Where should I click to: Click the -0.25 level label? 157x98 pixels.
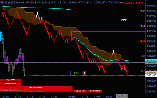pyautogui.click(x=143, y=56)
